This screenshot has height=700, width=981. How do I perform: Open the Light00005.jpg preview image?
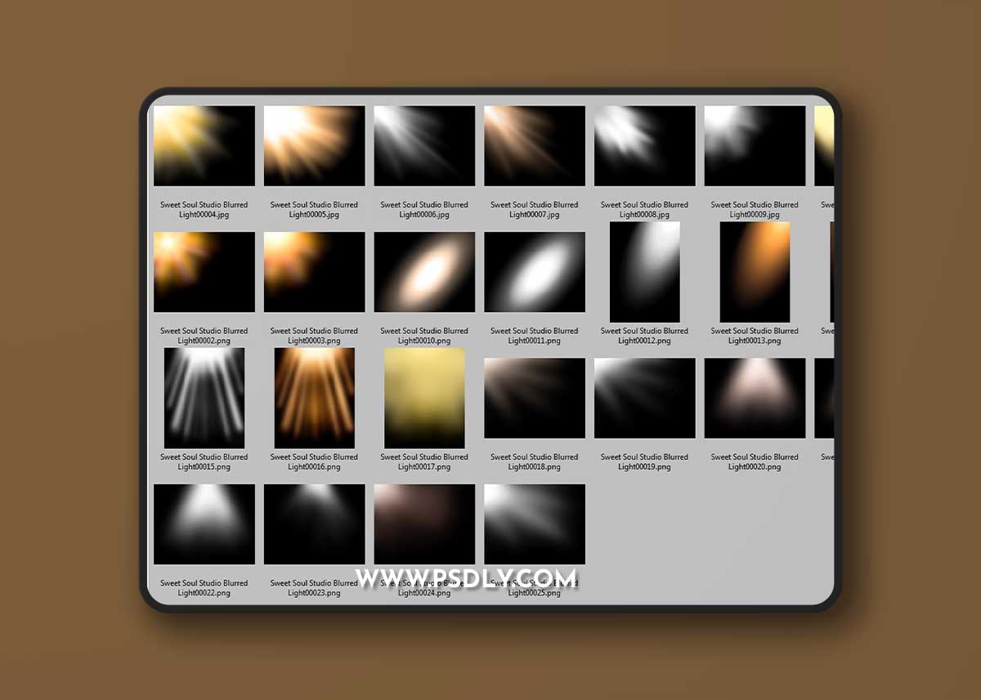[x=314, y=144]
